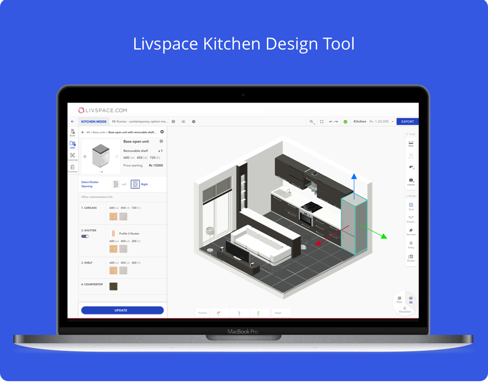488x382 pixels.
Task: Click the fit-to-screen expand icon
Action: click(322, 122)
